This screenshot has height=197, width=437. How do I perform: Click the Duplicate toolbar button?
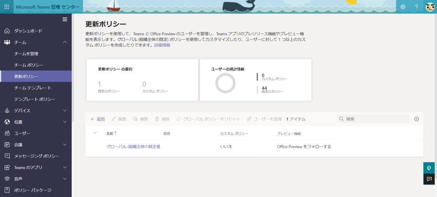click(x=141, y=119)
